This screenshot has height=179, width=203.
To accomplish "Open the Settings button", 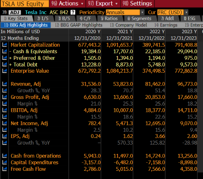I will pos(137,4).
